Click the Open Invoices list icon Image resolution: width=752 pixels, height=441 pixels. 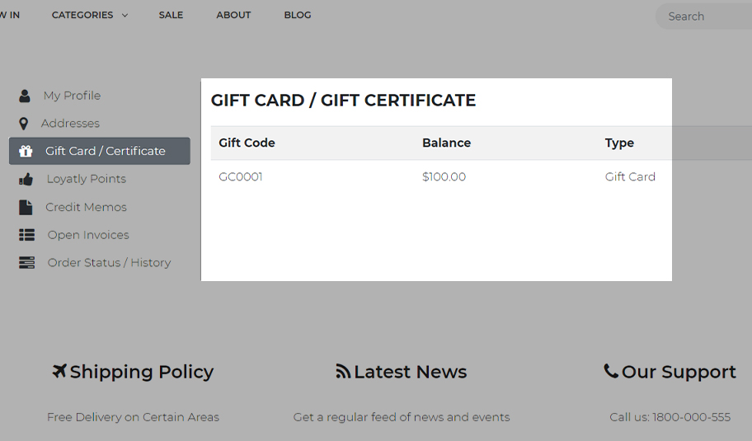point(26,235)
